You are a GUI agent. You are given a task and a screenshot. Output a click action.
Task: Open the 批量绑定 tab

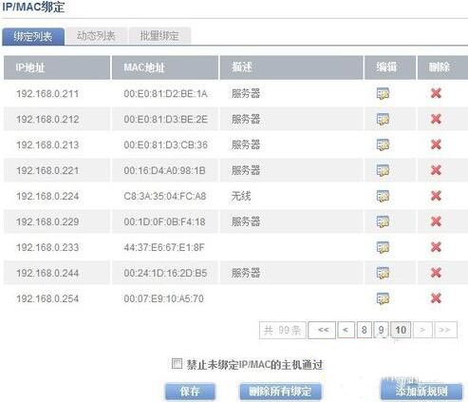(x=159, y=36)
